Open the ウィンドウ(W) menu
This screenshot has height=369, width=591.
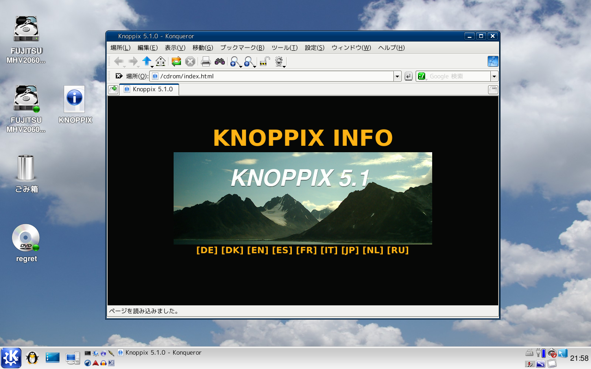[x=351, y=48]
